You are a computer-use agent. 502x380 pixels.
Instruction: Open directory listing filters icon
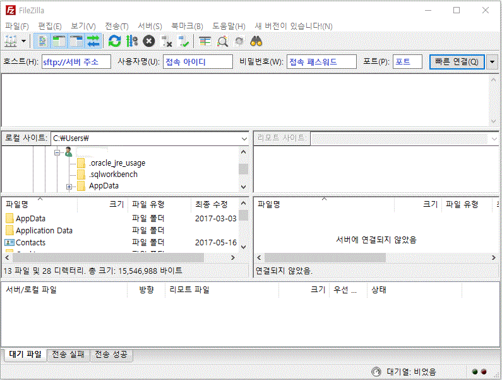click(205, 42)
